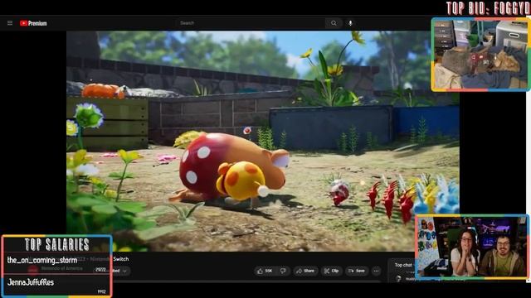Open the YouTube hamburger guide menu
The width and height of the screenshot is (531, 298).
(x=10, y=23)
